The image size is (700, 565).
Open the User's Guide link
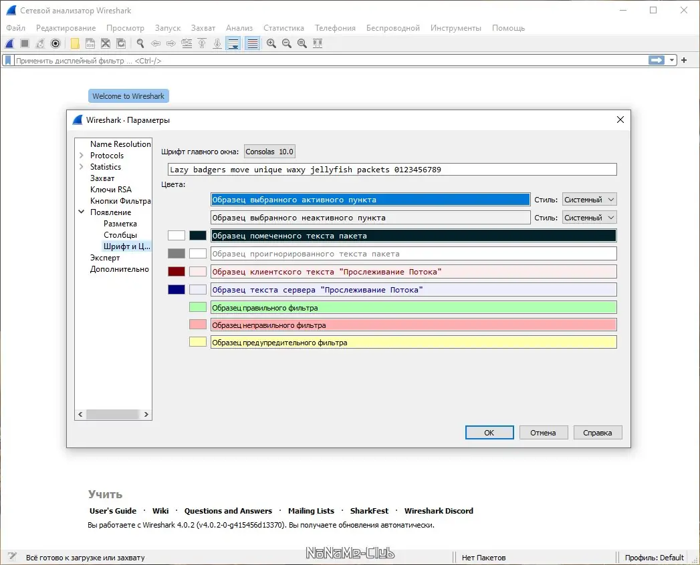click(x=113, y=511)
